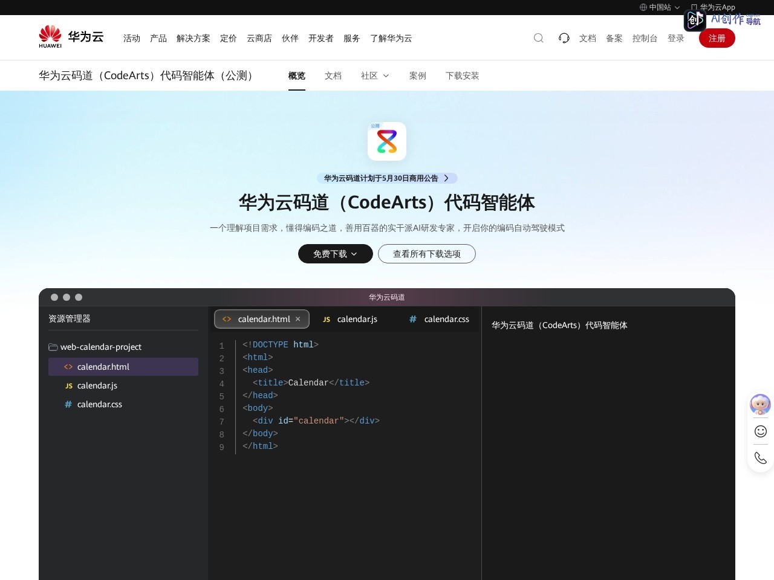The height and width of the screenshot is (580, 774).
Task: Click the phone icon beside 华为云App
Action: coord(694,7)
